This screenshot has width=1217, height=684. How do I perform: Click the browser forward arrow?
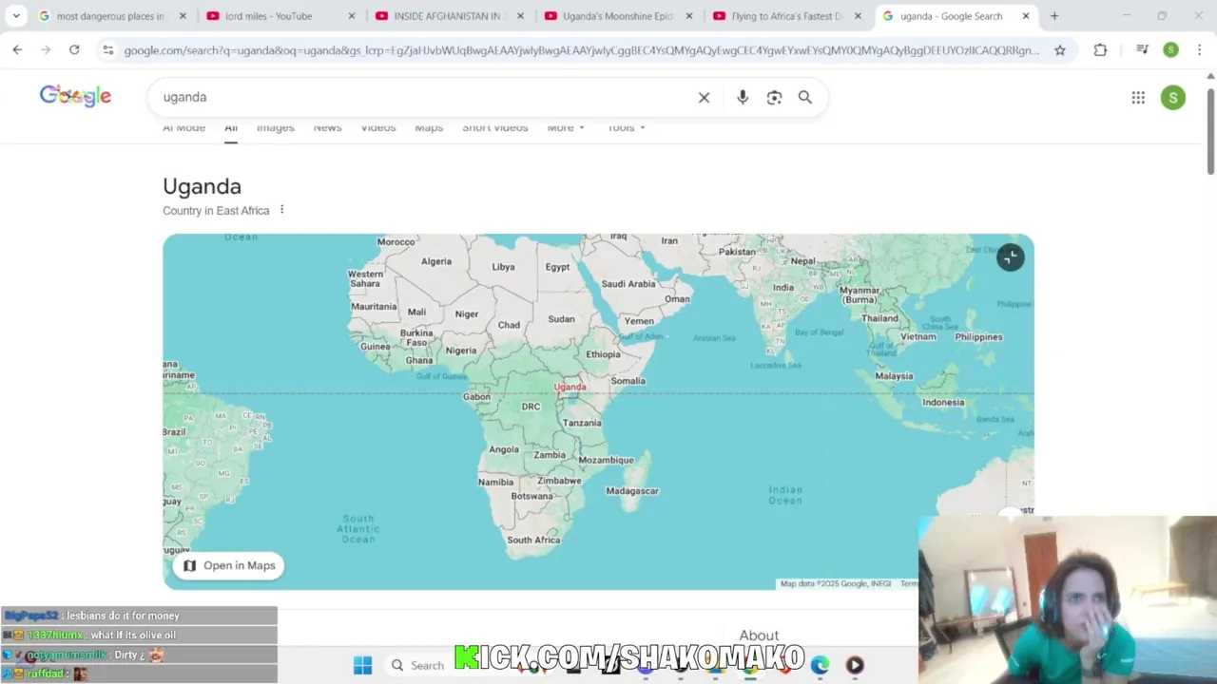click(46, 49)
